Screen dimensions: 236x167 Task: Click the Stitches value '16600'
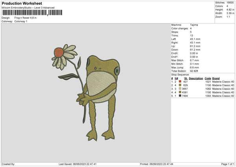pos(230,3)
